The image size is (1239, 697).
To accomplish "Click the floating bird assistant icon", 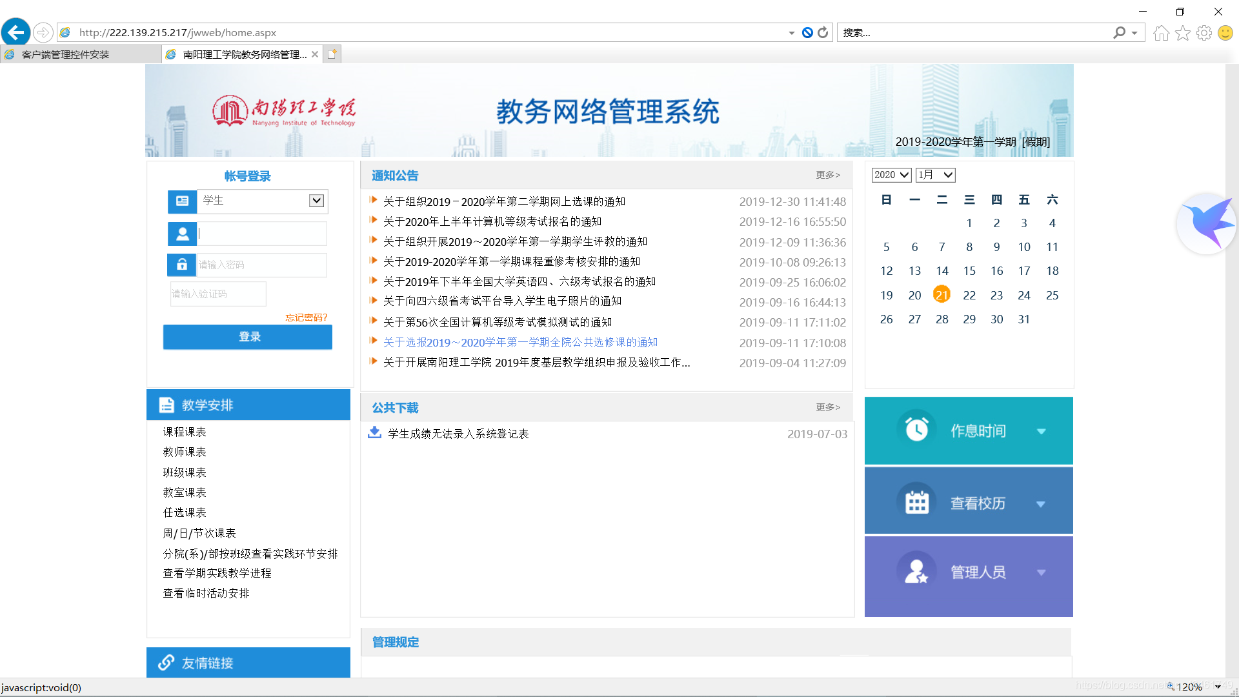I will pos(1205,224).
